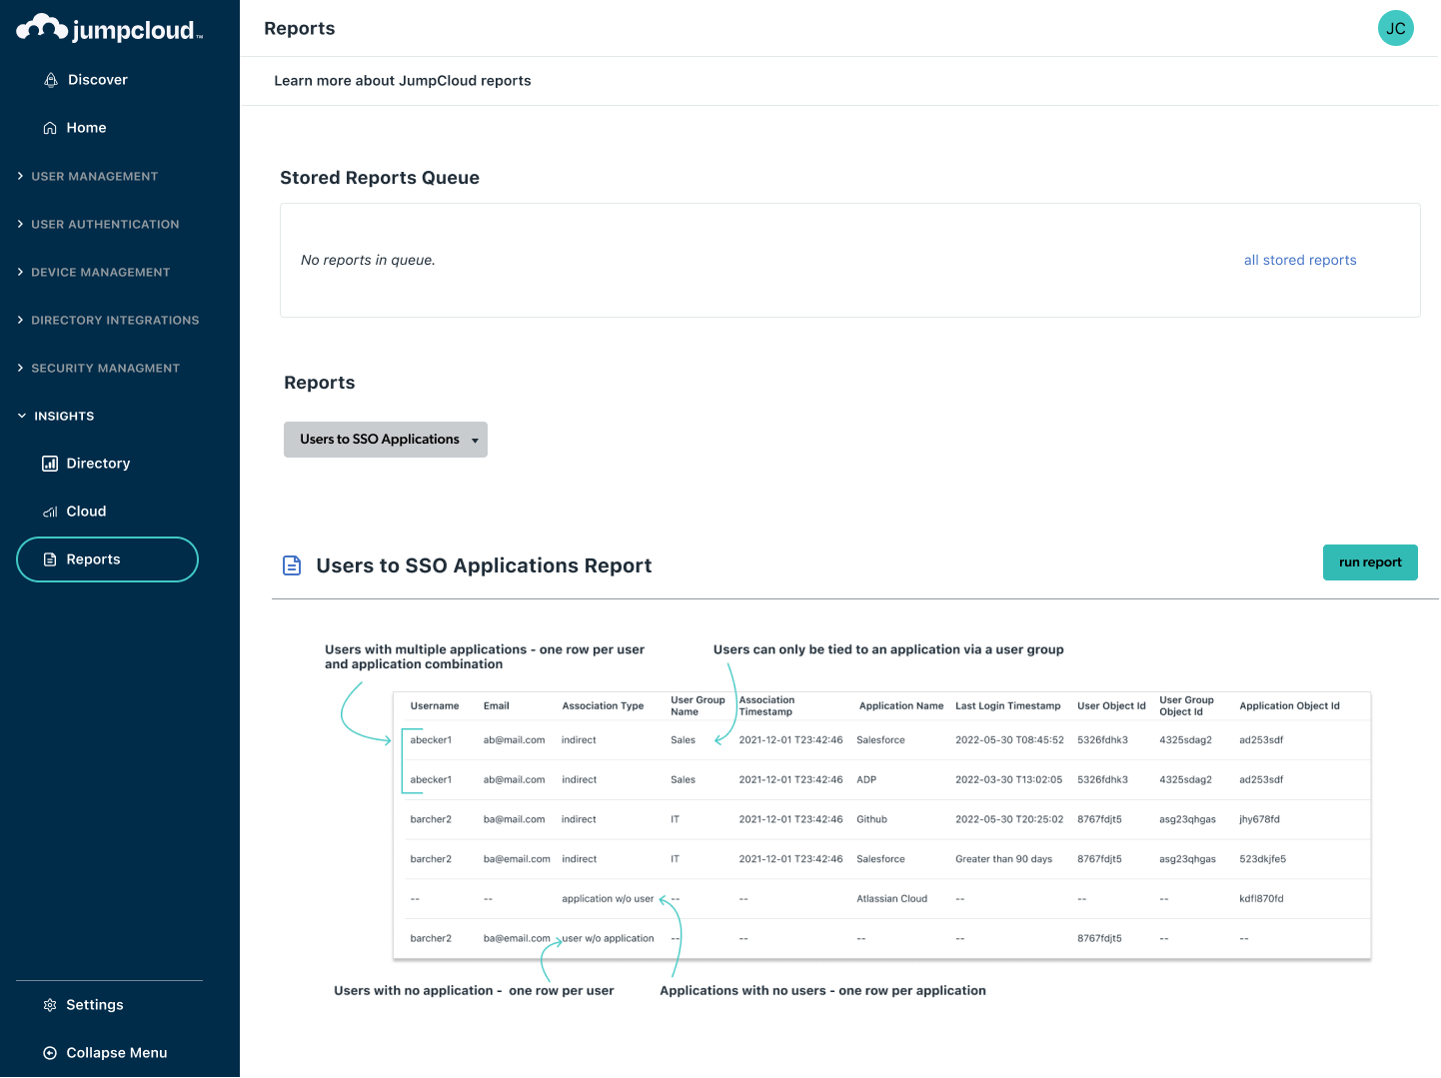The width and height of the screenshot is (1441, 1078).
Task: Click the Settings gear icon
Action: [x=50, y=1004]
